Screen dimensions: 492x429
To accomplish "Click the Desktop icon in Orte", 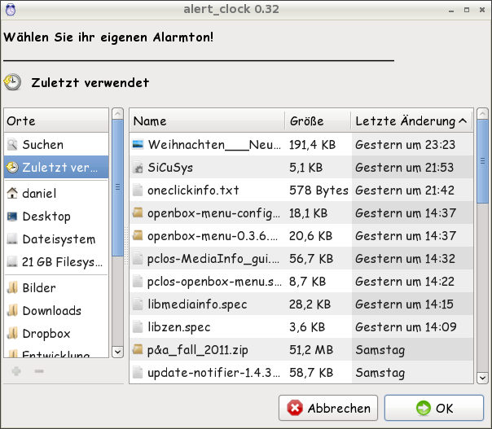I will click(x=12, y=217).
